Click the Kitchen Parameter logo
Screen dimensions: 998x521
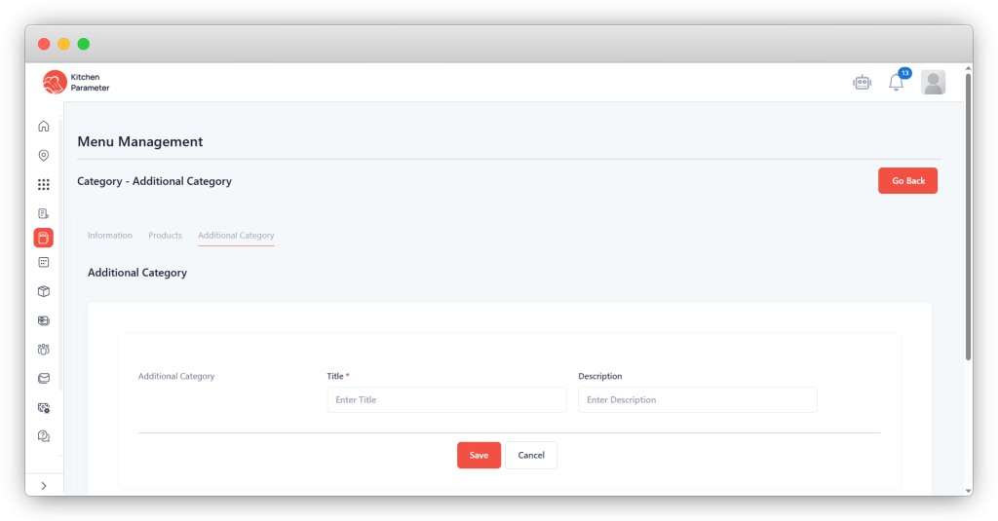[76, 83]
